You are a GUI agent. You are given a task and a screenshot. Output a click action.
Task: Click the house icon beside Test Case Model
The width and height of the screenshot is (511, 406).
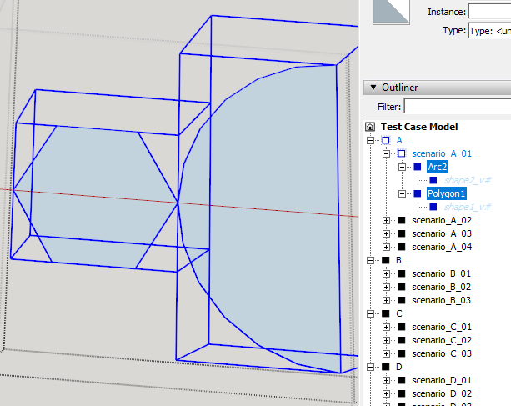coord(370,127)
